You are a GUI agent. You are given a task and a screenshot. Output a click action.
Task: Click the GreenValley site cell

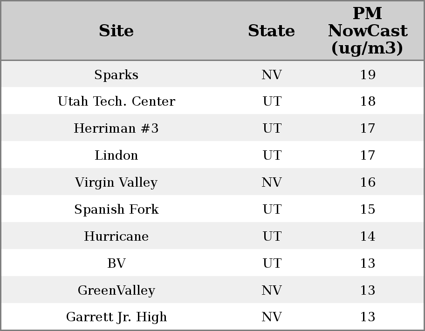click(x=116, y=290)
